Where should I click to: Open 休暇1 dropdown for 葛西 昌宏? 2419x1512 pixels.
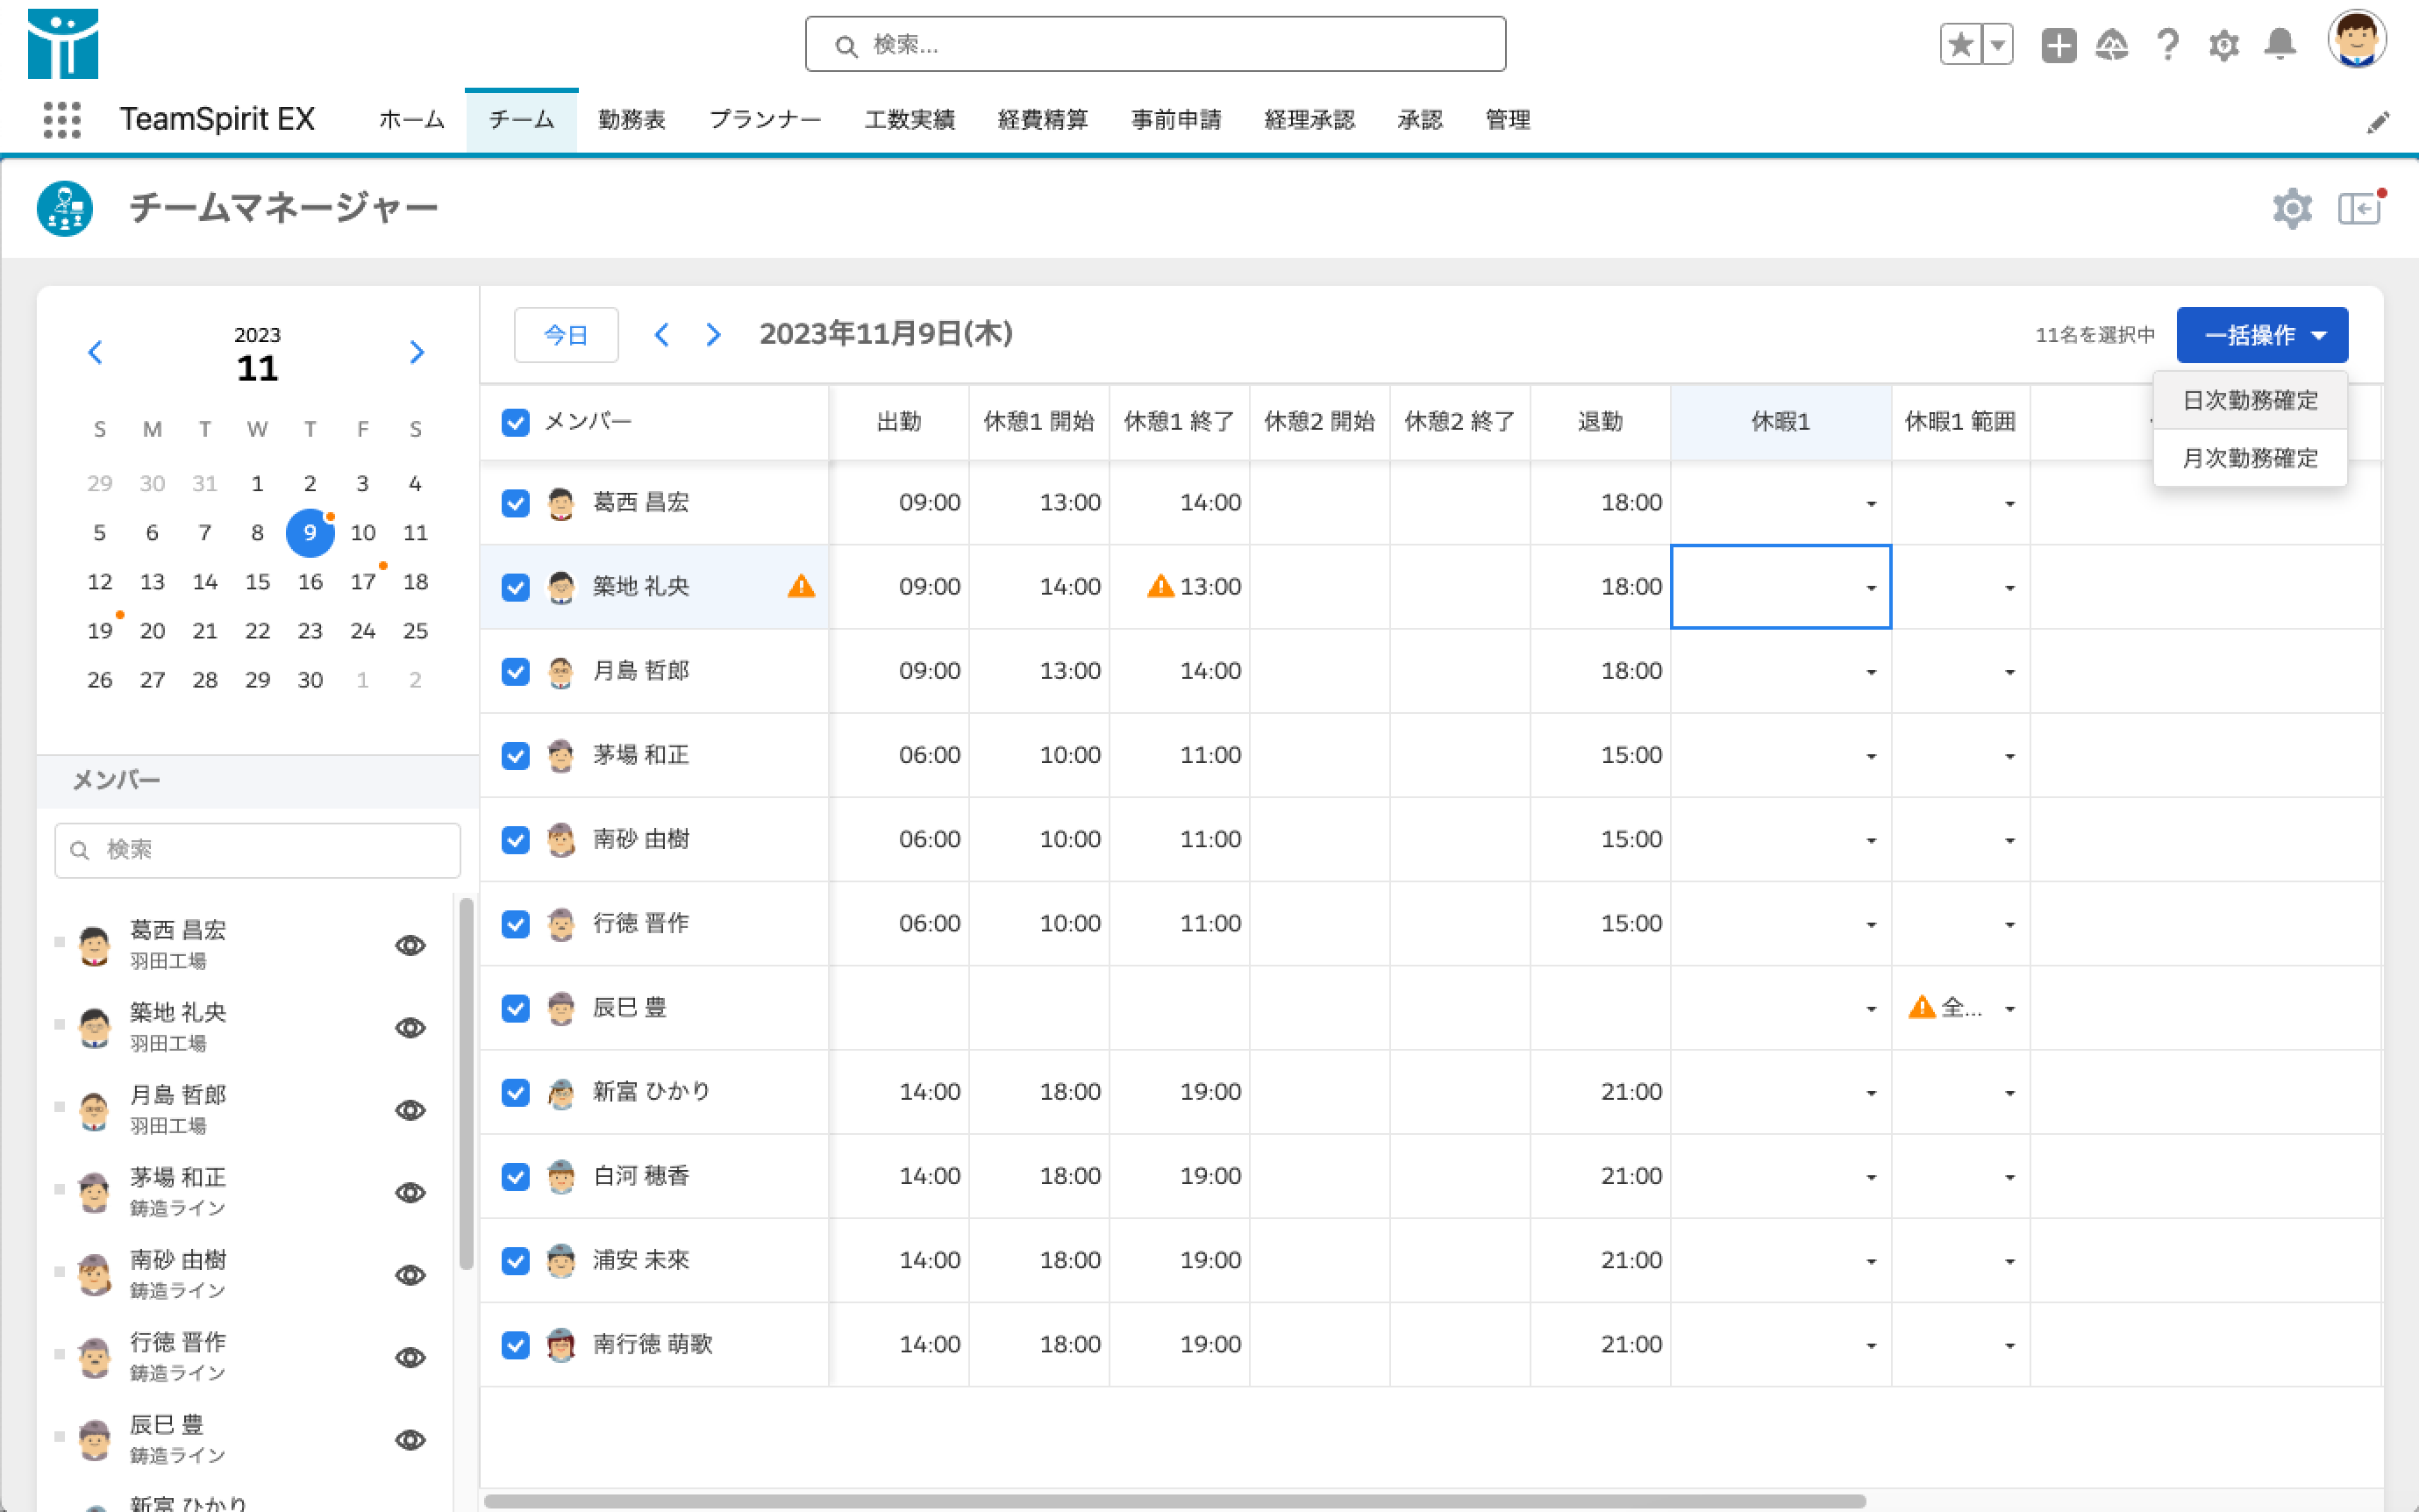click(1870, 503)
